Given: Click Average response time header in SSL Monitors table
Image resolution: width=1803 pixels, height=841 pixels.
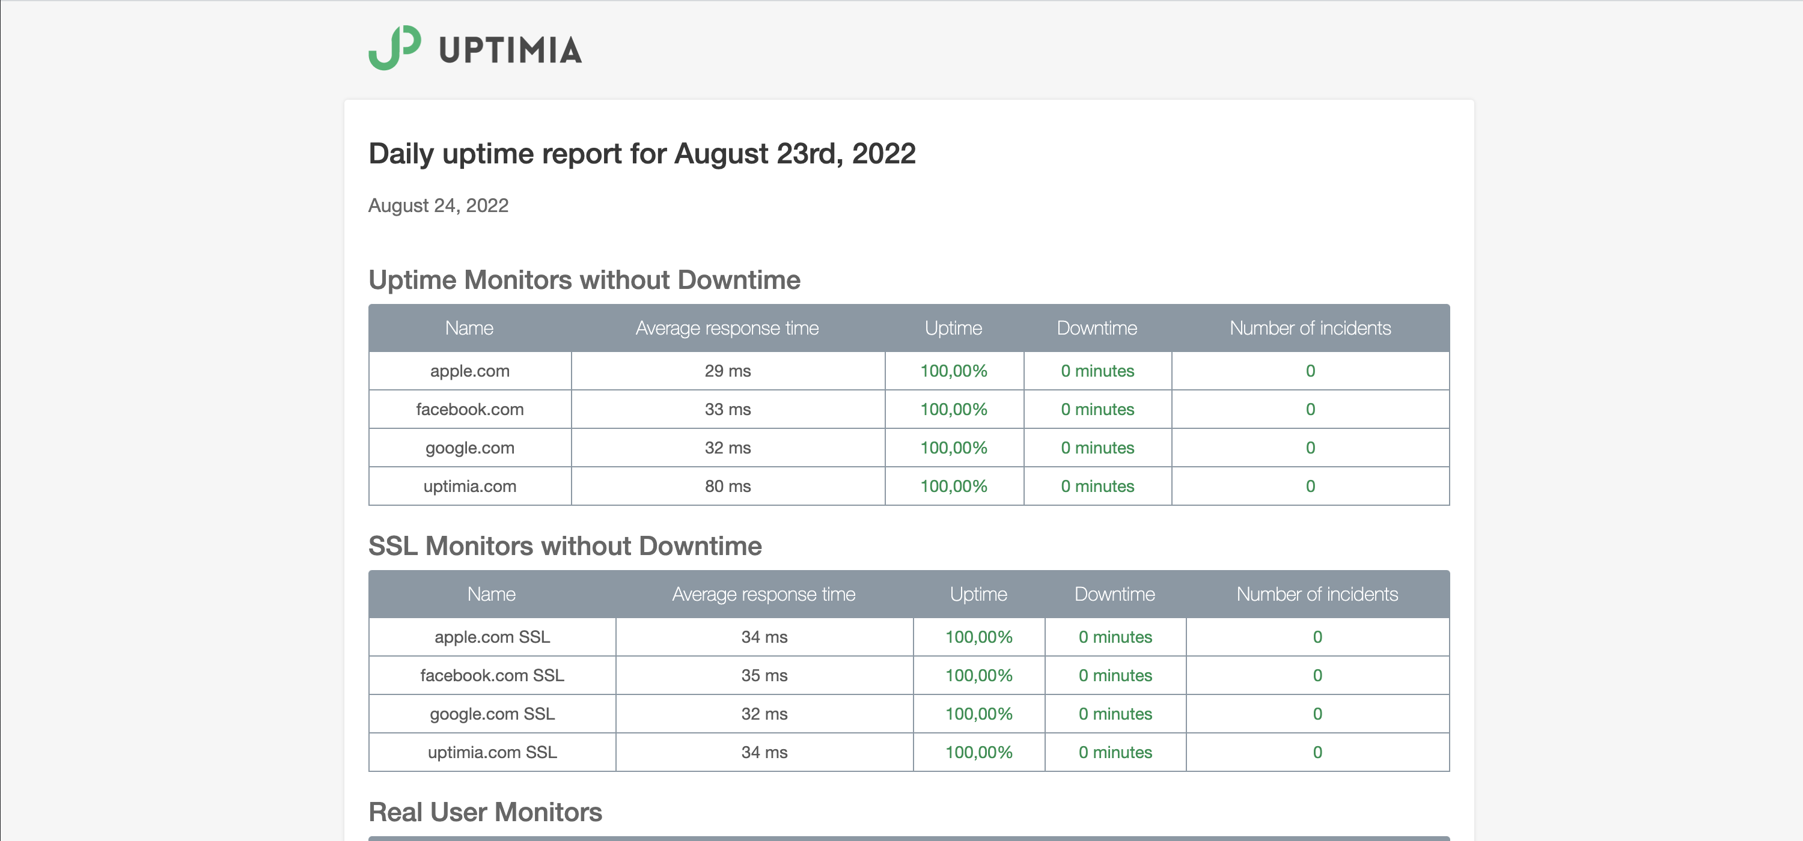Looking at the screenshot, I should (x=764, y=594).
